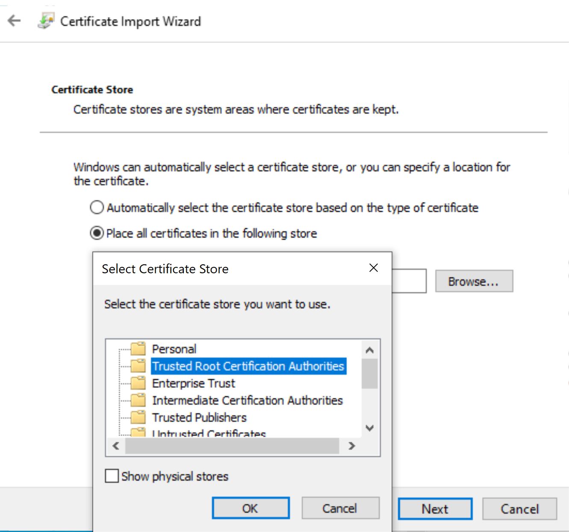Select the Automatically select certificate store radio button
Screen dimensions: 569x532
97,207
